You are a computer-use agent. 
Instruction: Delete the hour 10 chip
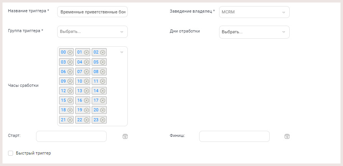point(86,81)
